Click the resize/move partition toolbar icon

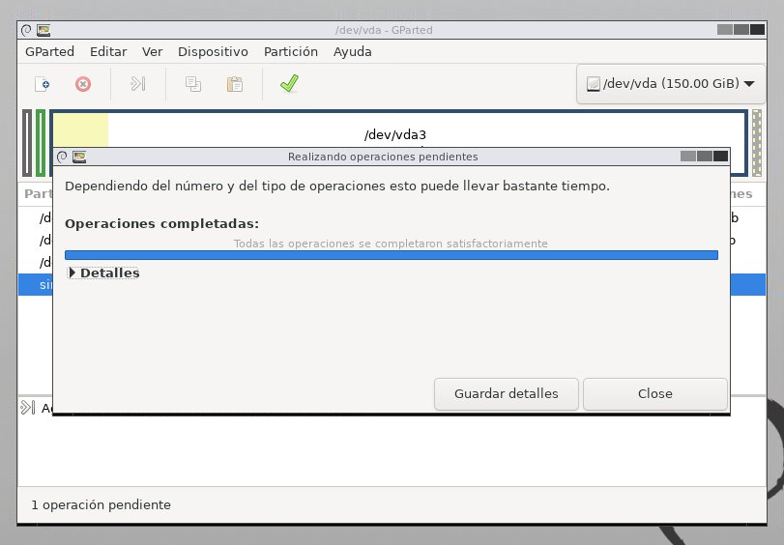click(137, 84)
